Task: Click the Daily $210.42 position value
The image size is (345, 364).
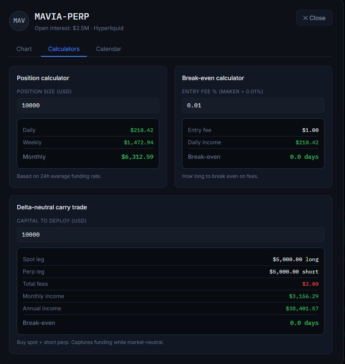Action: (142, 130)
